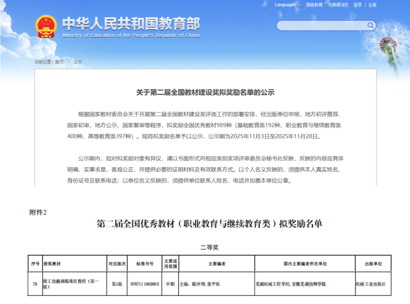Click the search magnifier icon
The height and width of the screenshot is (304, 410).
pos(370,25)
